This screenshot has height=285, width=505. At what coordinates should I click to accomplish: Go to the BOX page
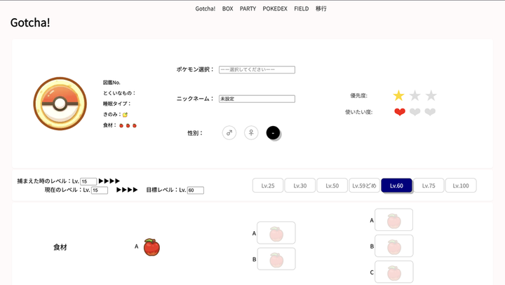point(227,8)
